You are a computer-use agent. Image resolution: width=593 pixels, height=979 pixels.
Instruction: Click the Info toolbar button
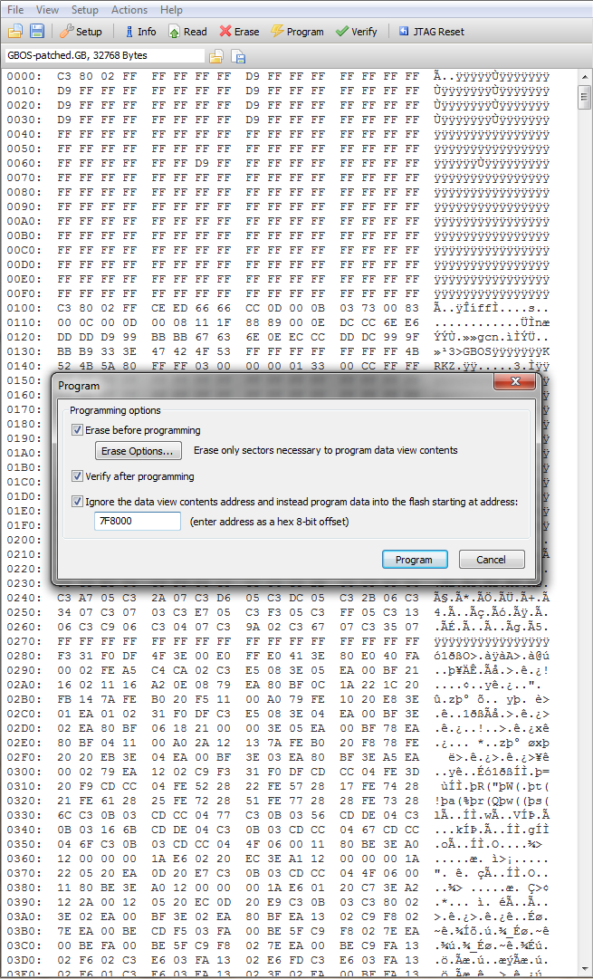pos(139,31)
